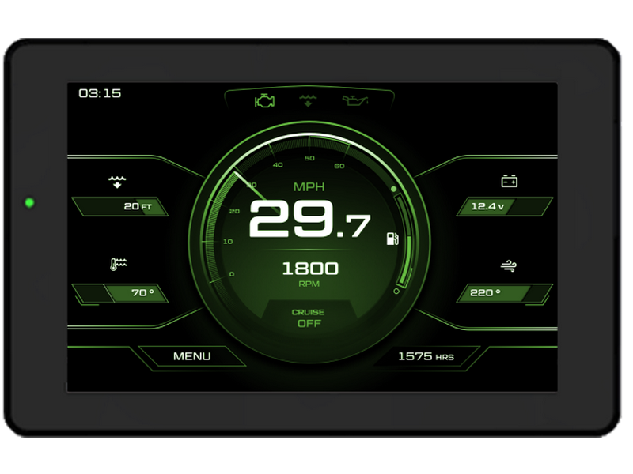Tap the wind direction icon

(x=509, y=265)
